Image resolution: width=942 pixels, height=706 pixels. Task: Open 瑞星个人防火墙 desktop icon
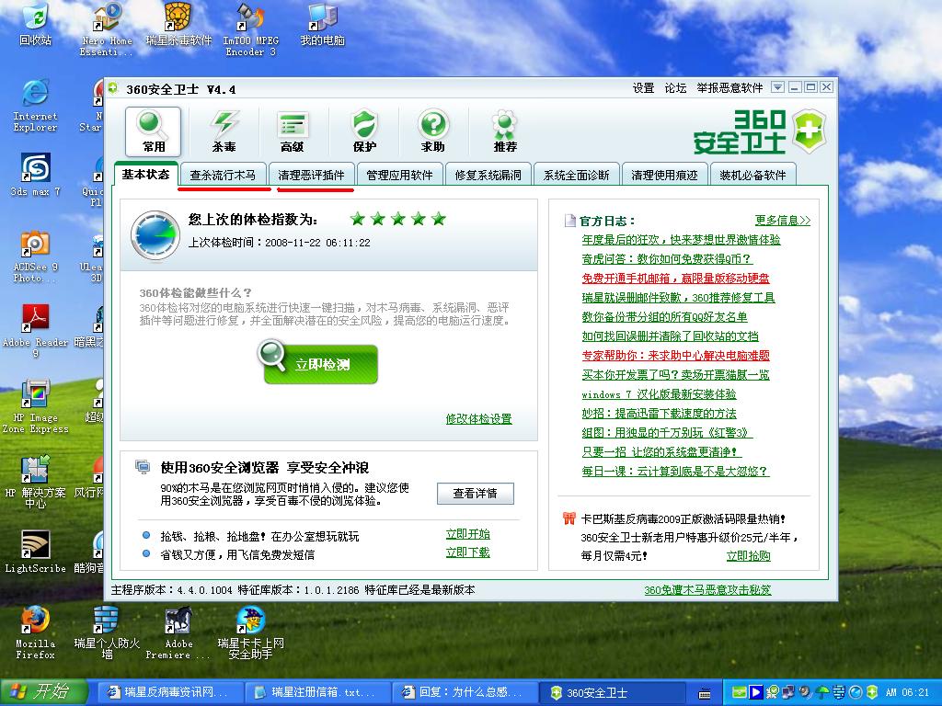point(107,632)
